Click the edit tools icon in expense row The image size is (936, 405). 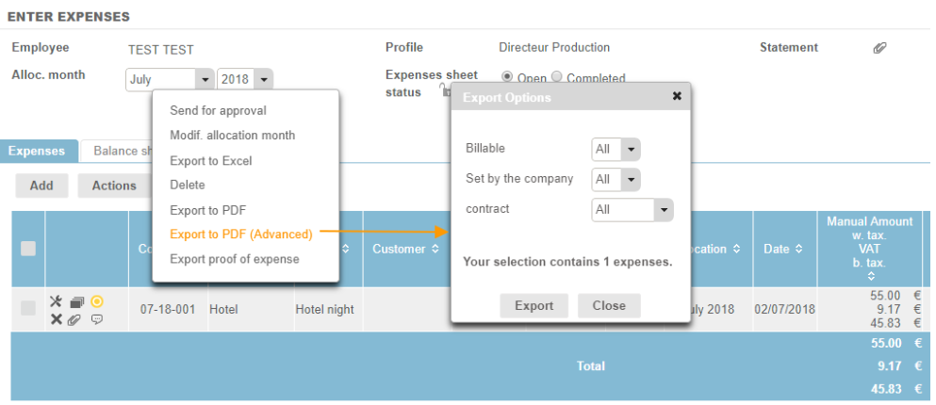tap(56, 302)
